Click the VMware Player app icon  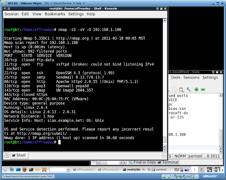(4, 3)
